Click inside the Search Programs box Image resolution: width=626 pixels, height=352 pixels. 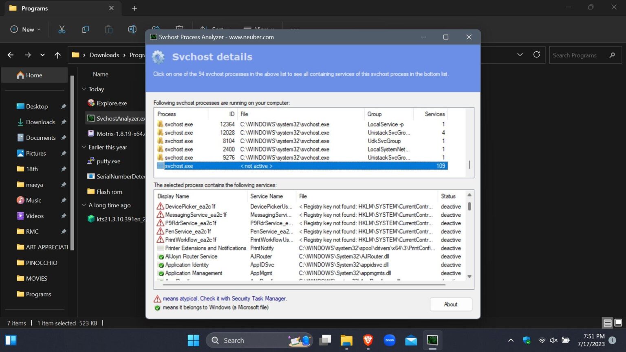[x=579, y=55]
